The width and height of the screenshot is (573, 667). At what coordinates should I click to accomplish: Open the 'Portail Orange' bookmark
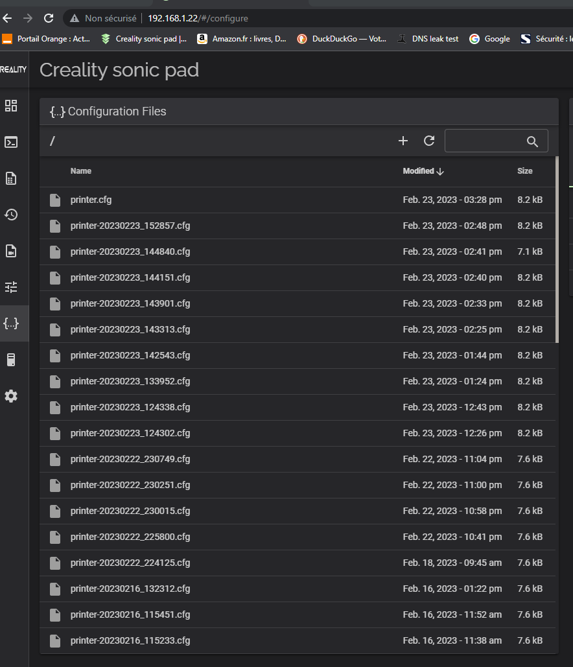[47, 39]
